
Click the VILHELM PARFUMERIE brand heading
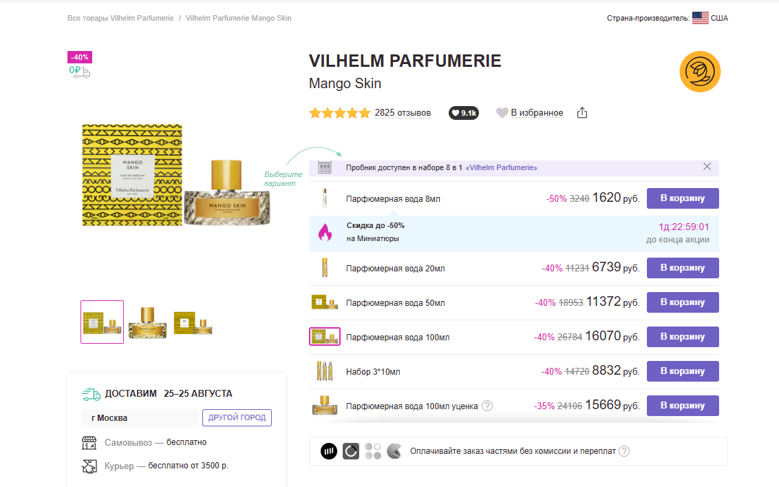point(405,61)
